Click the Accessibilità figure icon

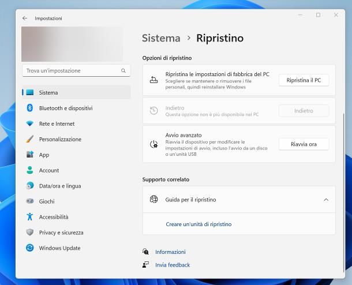[29, 217]
